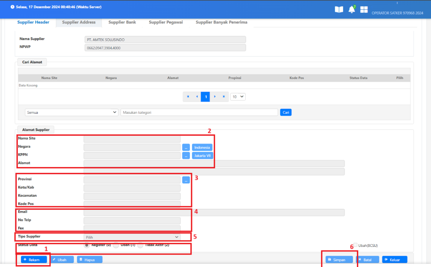Expand the rows-per-page 10 dropdown
The image size is (431, 267).
(x=238, y=96)
